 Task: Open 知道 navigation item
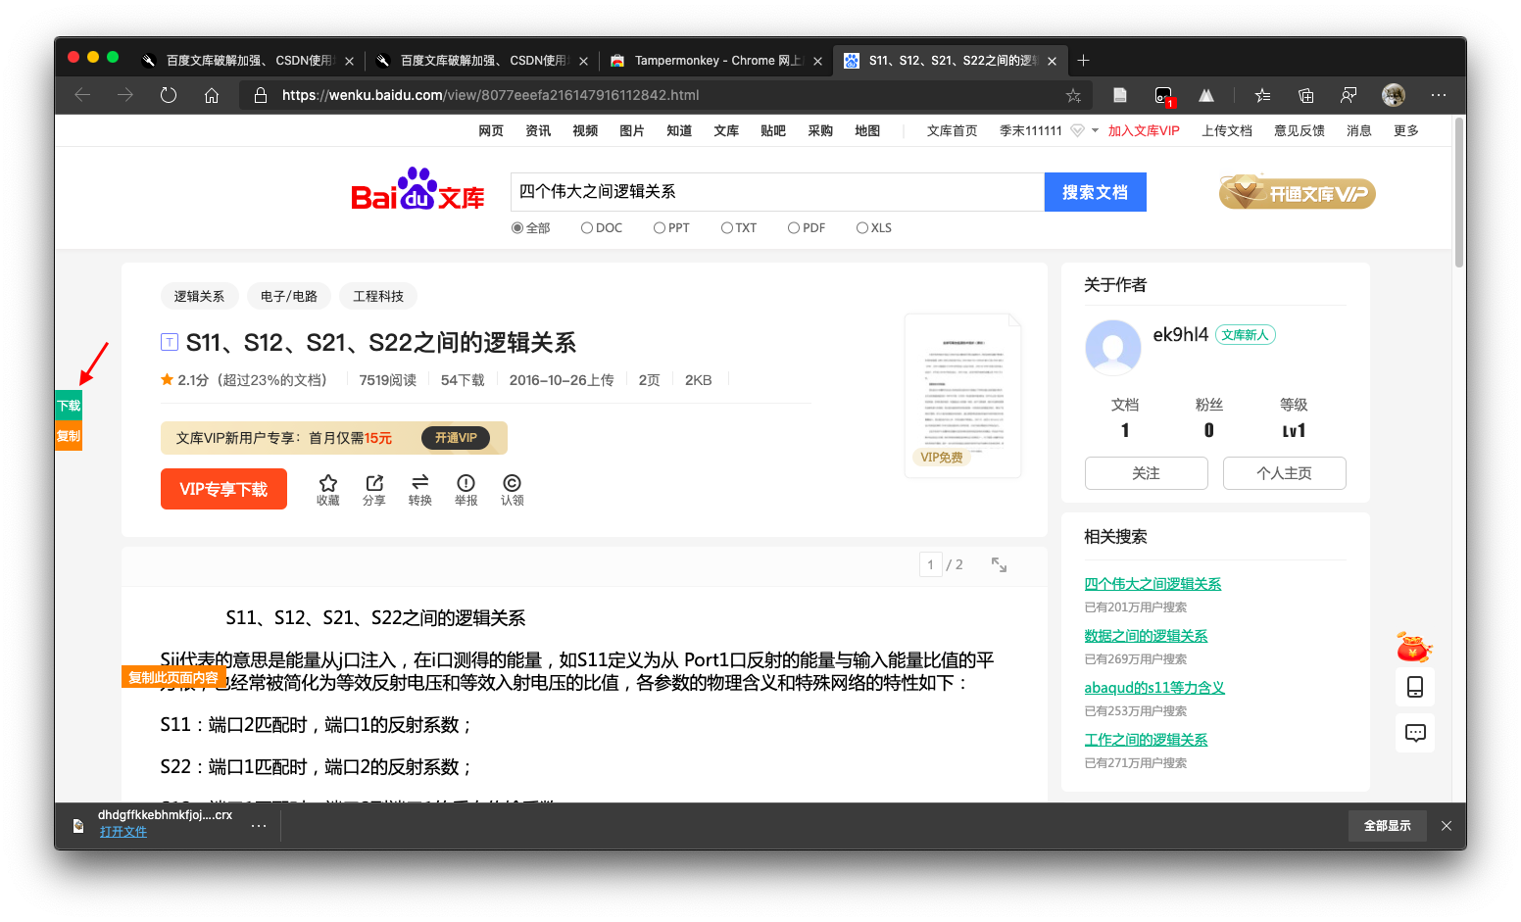tap(679, 130)
